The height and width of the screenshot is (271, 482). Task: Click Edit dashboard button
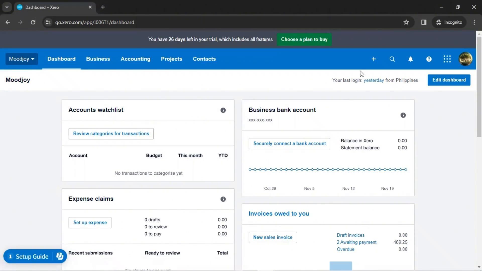point(449,80)
